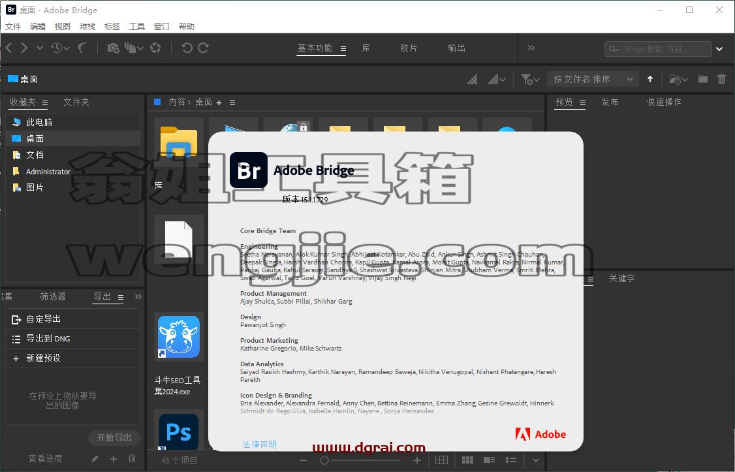735x472 pixels.
Task: Click the boomerang return icon
Action: (82, 48)
